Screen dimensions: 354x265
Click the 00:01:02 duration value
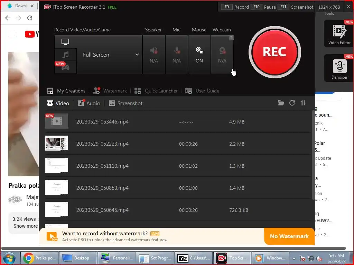(188, 166)
